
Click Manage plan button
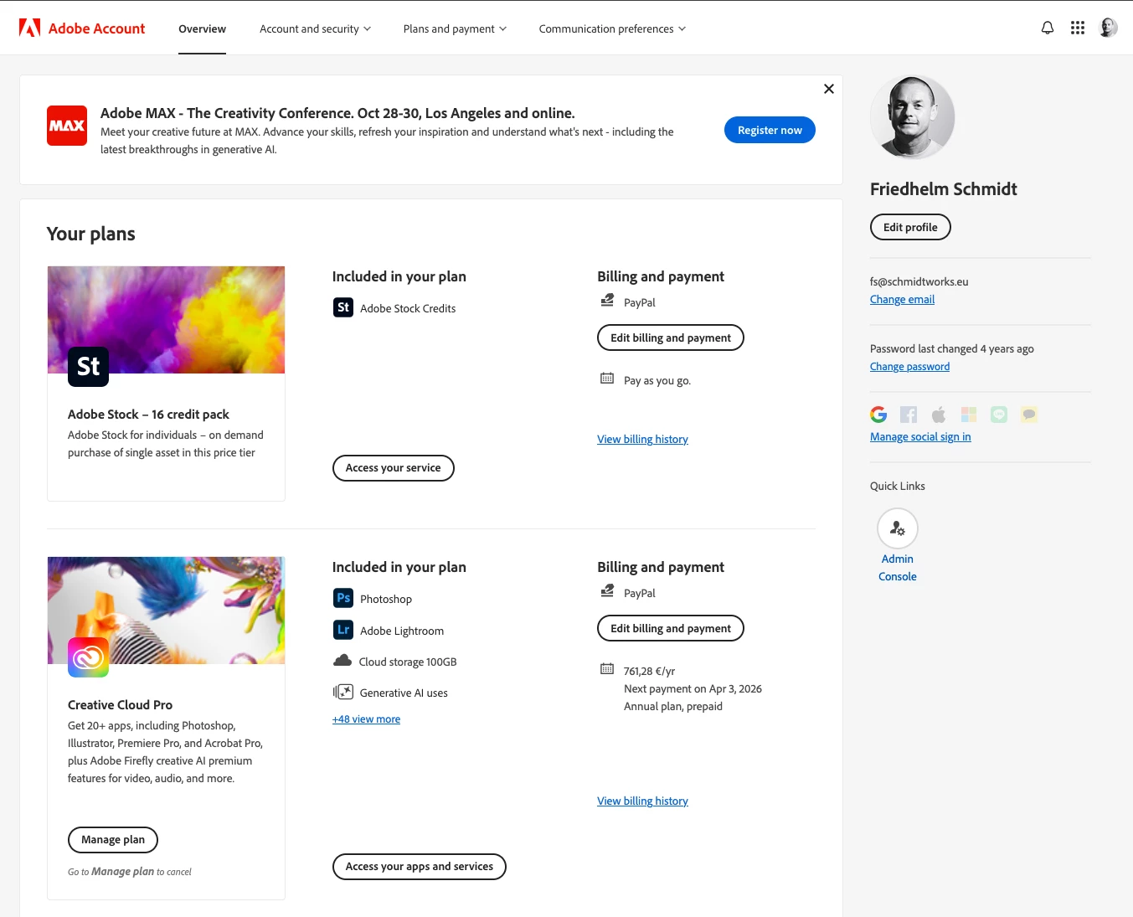click(x=113, y=839)
